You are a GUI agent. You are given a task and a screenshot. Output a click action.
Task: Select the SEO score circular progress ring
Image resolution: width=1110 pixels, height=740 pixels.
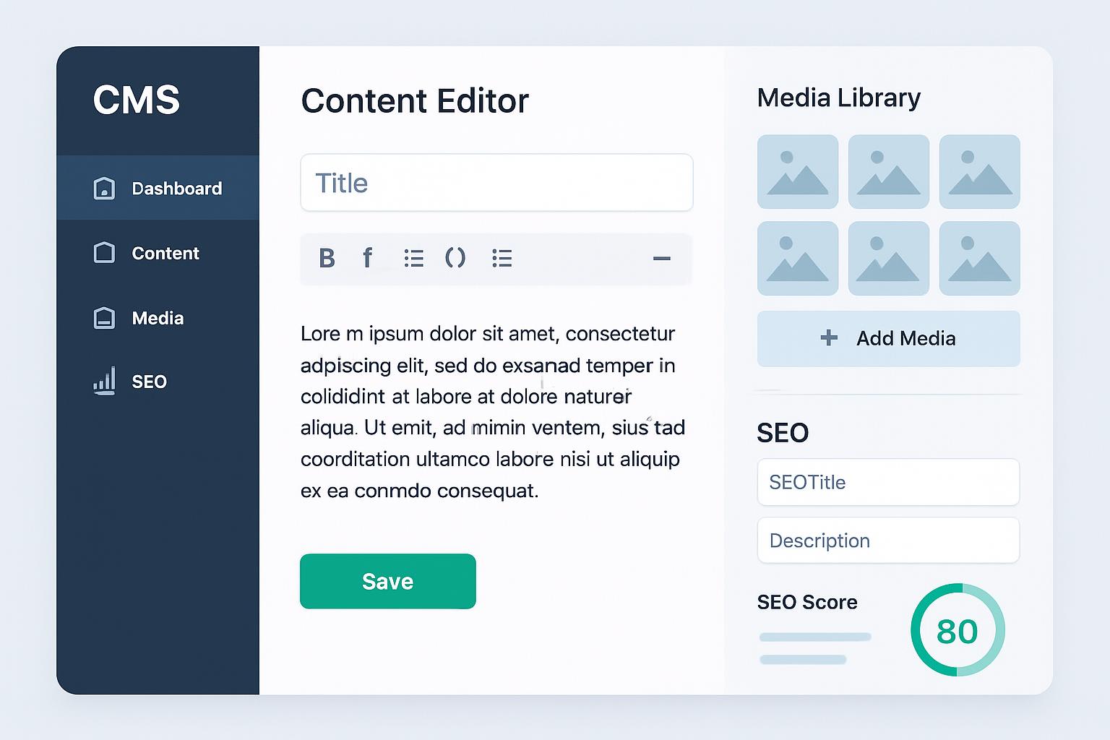pos(957,630)
